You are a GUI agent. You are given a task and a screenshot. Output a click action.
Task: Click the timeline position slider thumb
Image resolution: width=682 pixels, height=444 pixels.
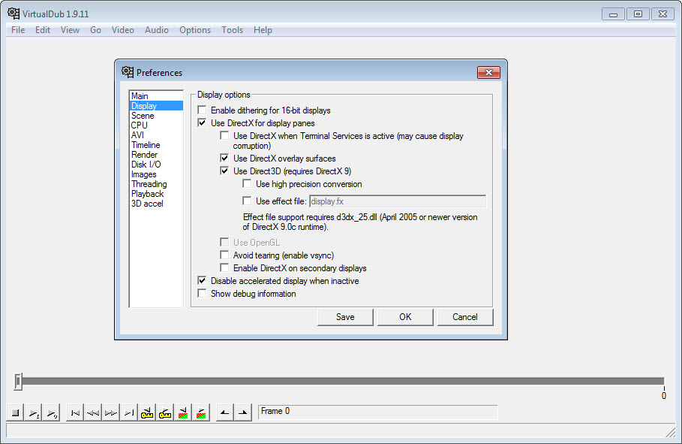pos(18,381)
